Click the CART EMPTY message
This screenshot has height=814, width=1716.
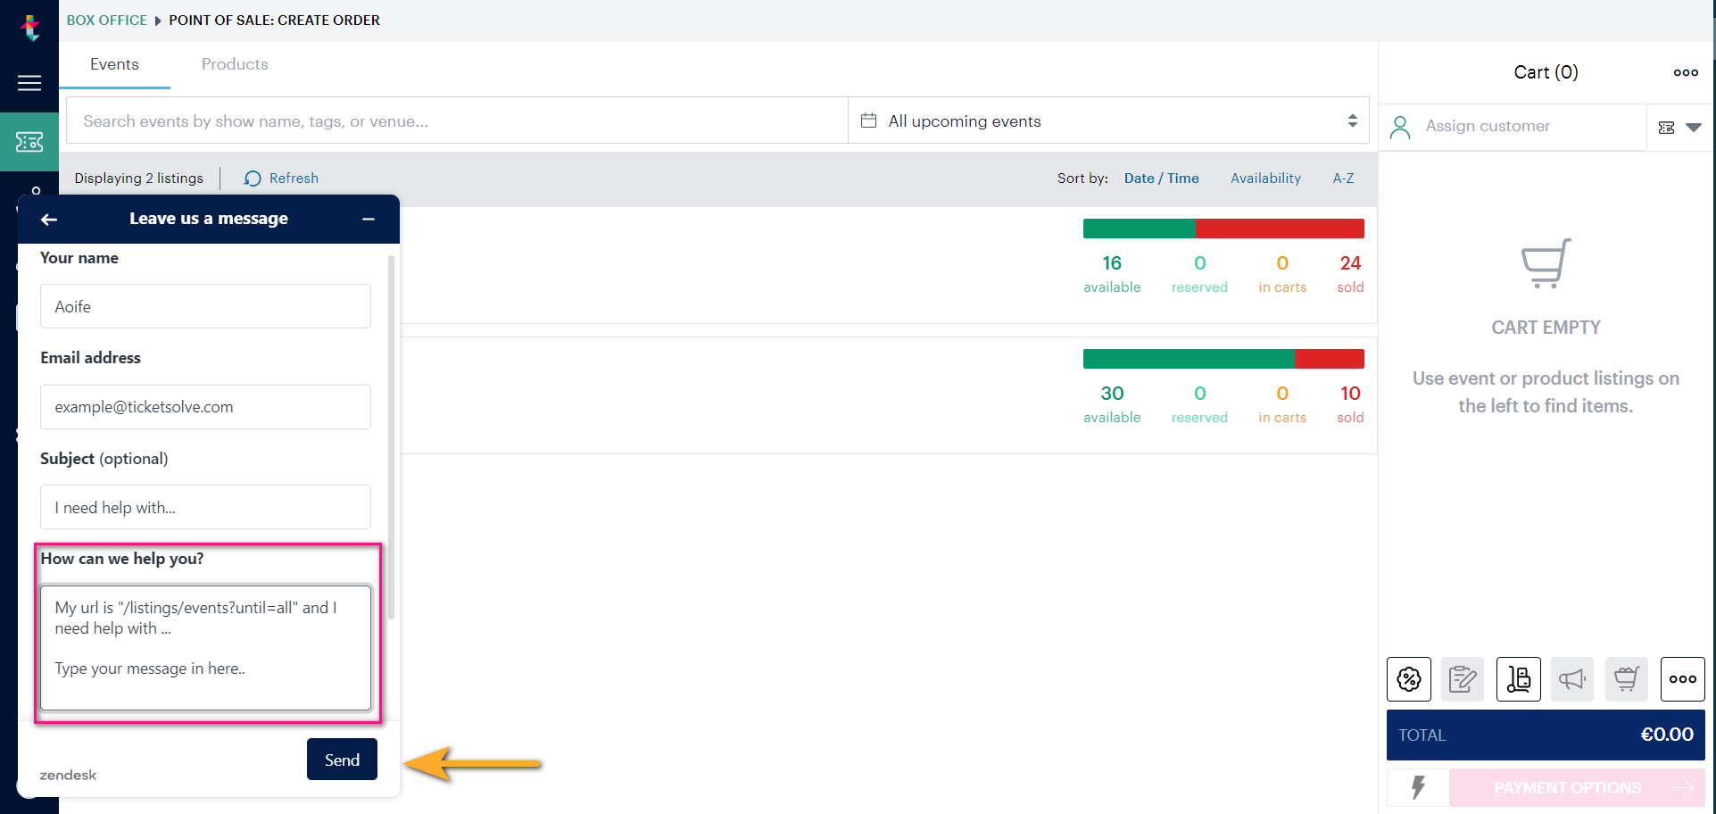(x=1546, y=328)
